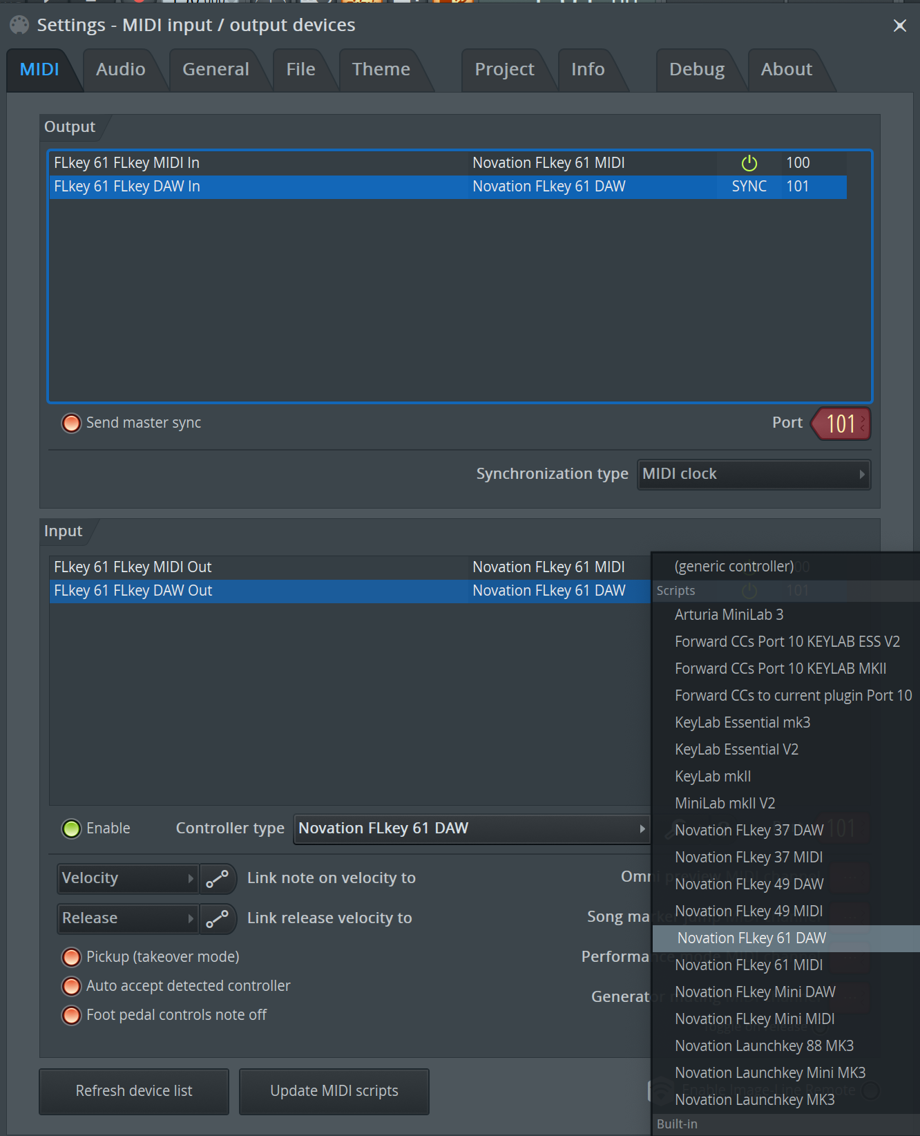
Task: Click the green power icon for FLkey MIDI In
Action: (749, 163)
